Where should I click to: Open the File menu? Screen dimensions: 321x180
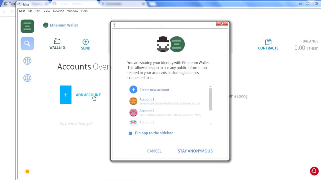30,11
